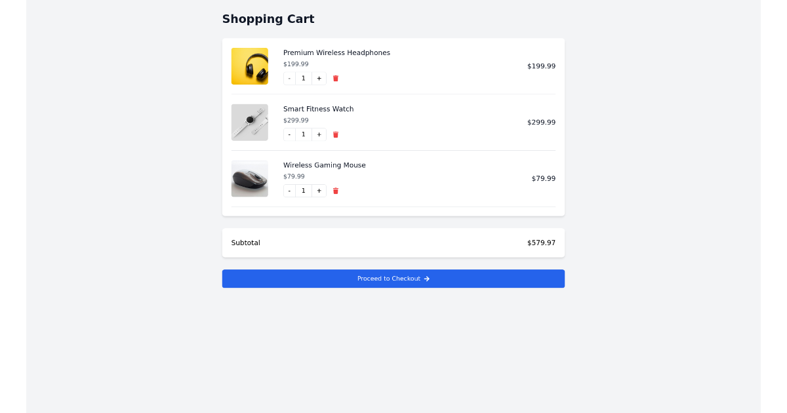
Task: Click the headphones quantity count field
Action: click(303, 78)
